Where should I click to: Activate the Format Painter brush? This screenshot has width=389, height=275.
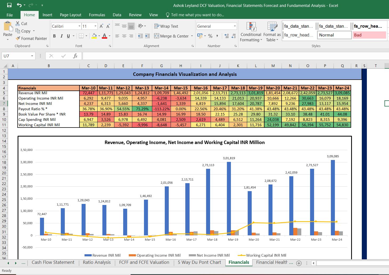coord(31,38)
